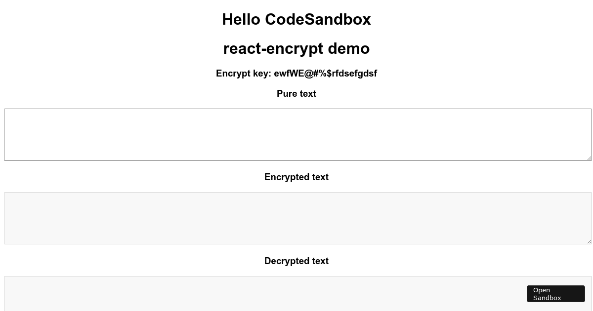This screenshot has width=593, height=311.
Task: Click the resize grip of the Pure text box
Action: (x=589, y=157)
